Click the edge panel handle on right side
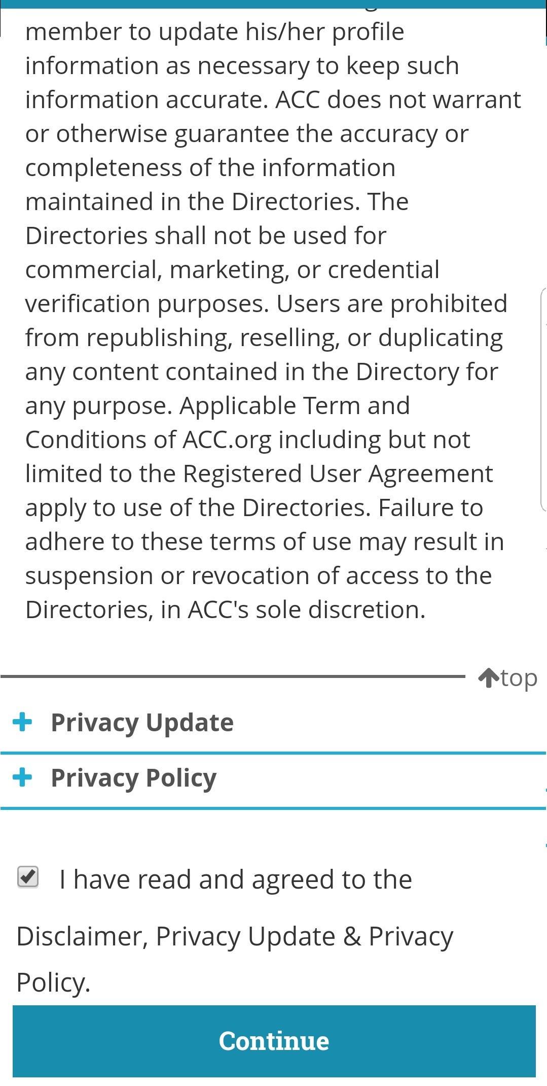Image resolution: width=547 pixels, height=1086 pixels. 543,398
